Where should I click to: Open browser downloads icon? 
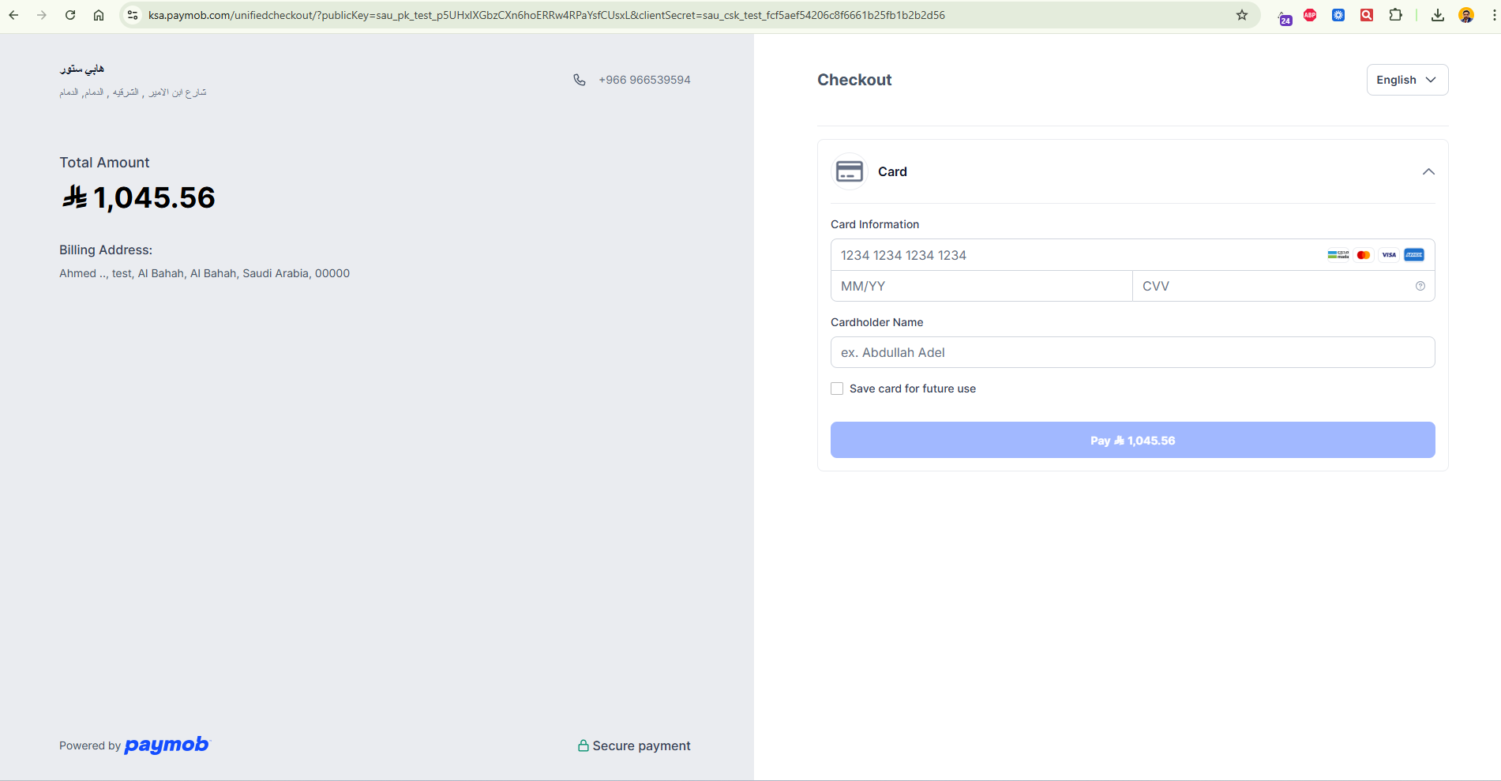[x=1437, y=15]
